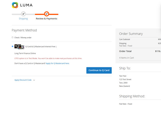The image size is (161, 135).
Task: Click the Check / Money order label
Action: coord(23,38)
